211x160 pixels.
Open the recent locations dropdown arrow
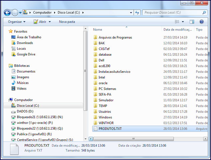pos(20,13)
